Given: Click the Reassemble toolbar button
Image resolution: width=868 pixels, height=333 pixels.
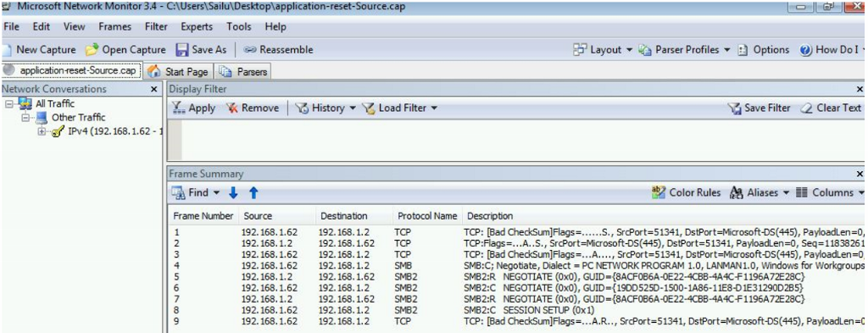Looking at the screenshot, I should pyautogui.click(x=278, y=50).
